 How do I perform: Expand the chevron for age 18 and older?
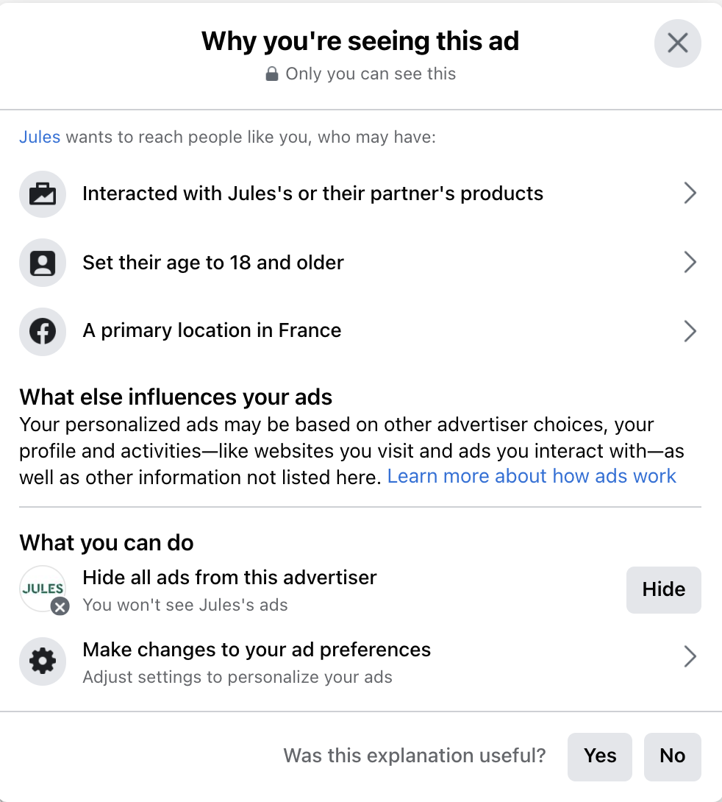(x=690, y=263)
